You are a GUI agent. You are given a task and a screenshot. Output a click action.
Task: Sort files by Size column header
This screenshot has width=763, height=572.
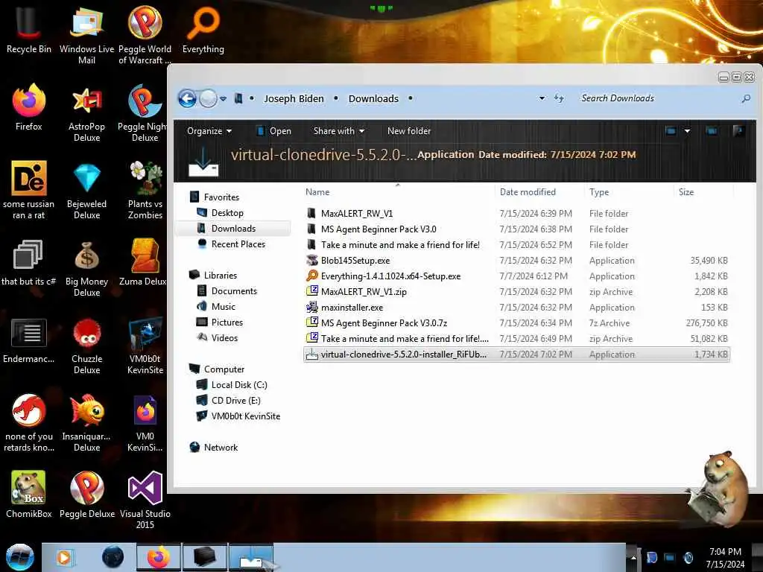pyautogui.click(x=703, y=192)
